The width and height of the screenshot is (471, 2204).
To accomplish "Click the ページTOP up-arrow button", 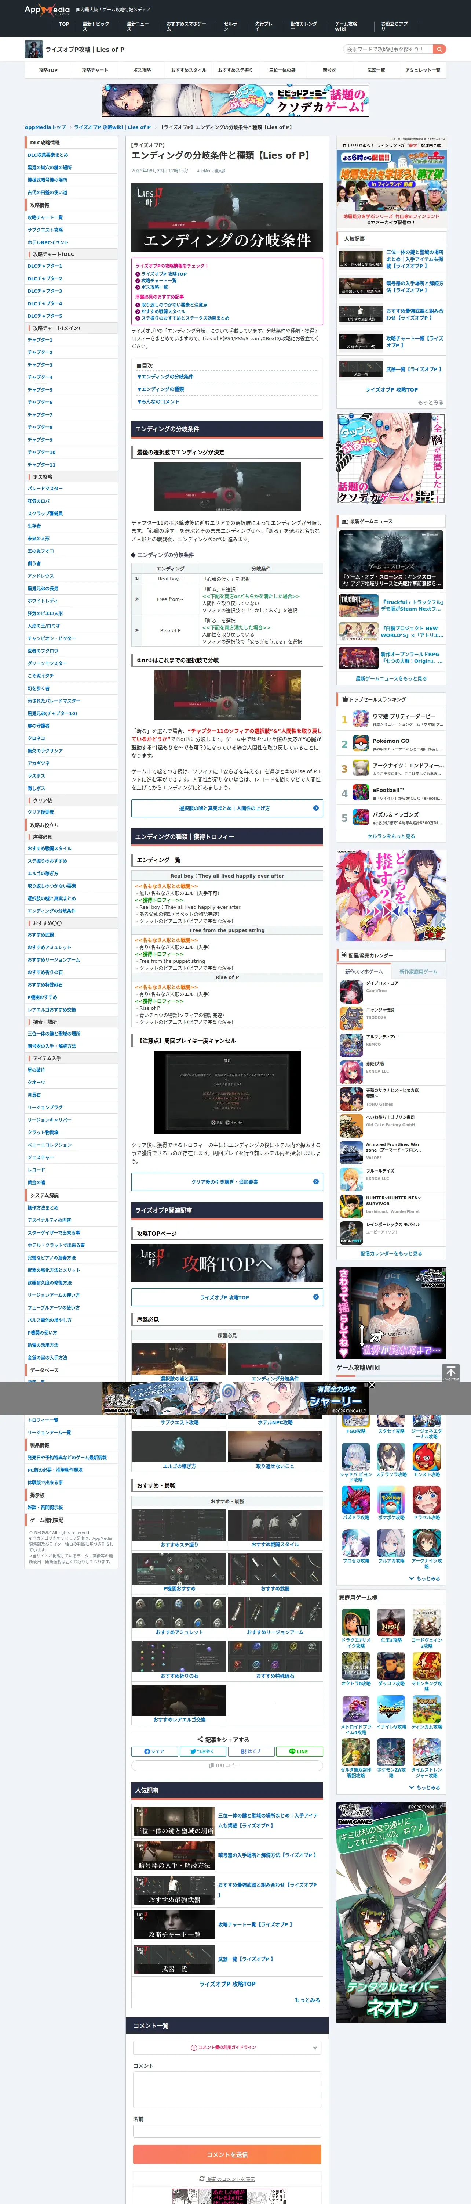I will [x=450, y=1372].
